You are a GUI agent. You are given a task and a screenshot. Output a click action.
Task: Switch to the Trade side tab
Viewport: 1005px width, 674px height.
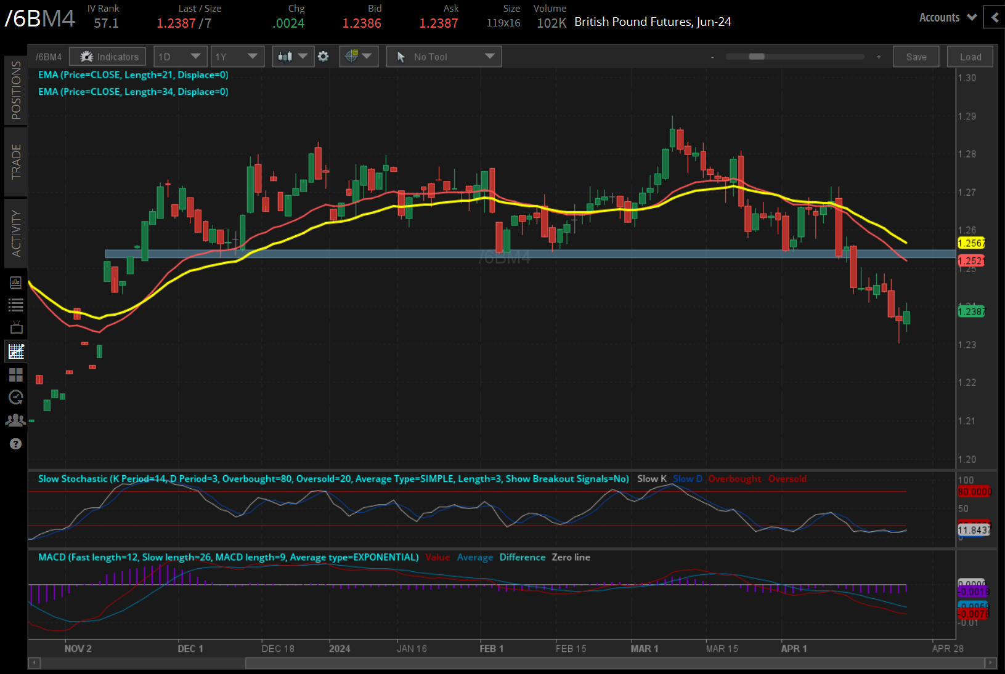[x=16, y=161]
